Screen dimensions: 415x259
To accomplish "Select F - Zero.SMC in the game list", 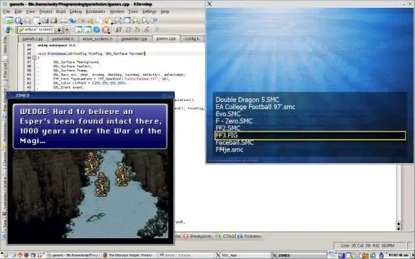I will tap(234, 121).
